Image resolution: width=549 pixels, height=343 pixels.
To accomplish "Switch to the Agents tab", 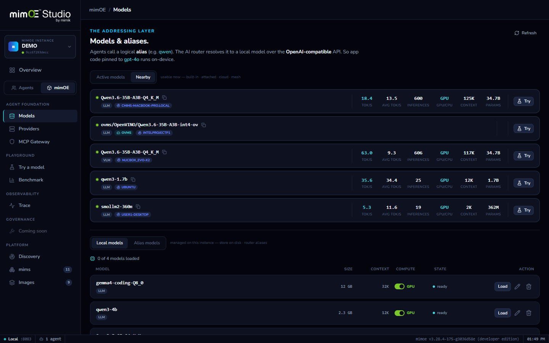I will 22,88.
